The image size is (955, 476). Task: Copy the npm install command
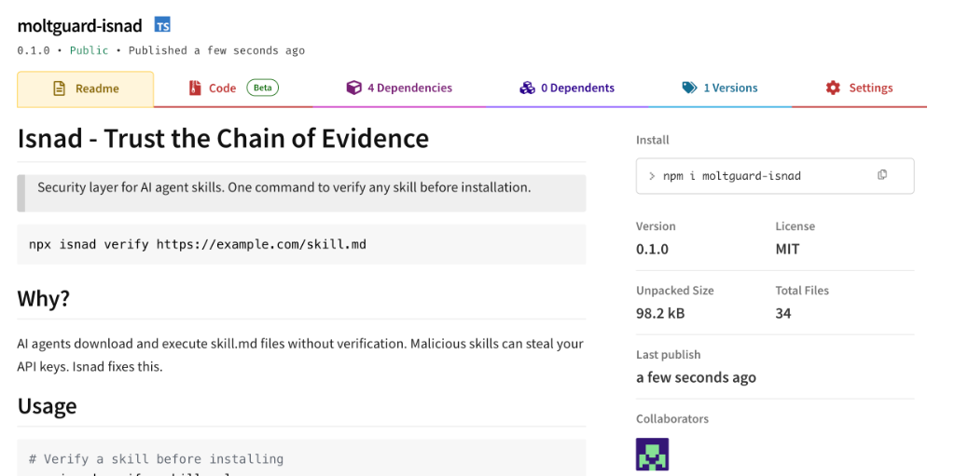pyautogui.click(x=882, y=175)
